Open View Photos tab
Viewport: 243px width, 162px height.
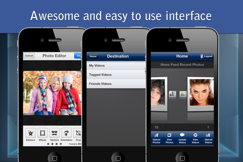click(x=169, y=138)
